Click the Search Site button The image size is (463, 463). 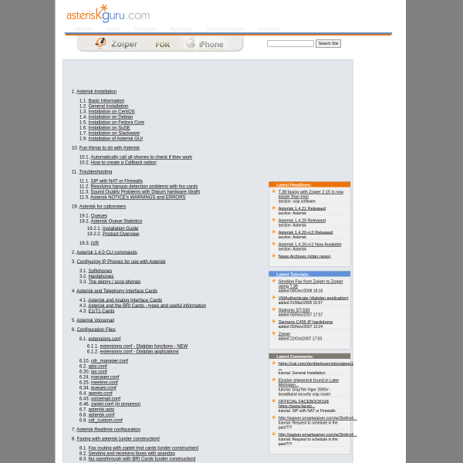point(328,43)
